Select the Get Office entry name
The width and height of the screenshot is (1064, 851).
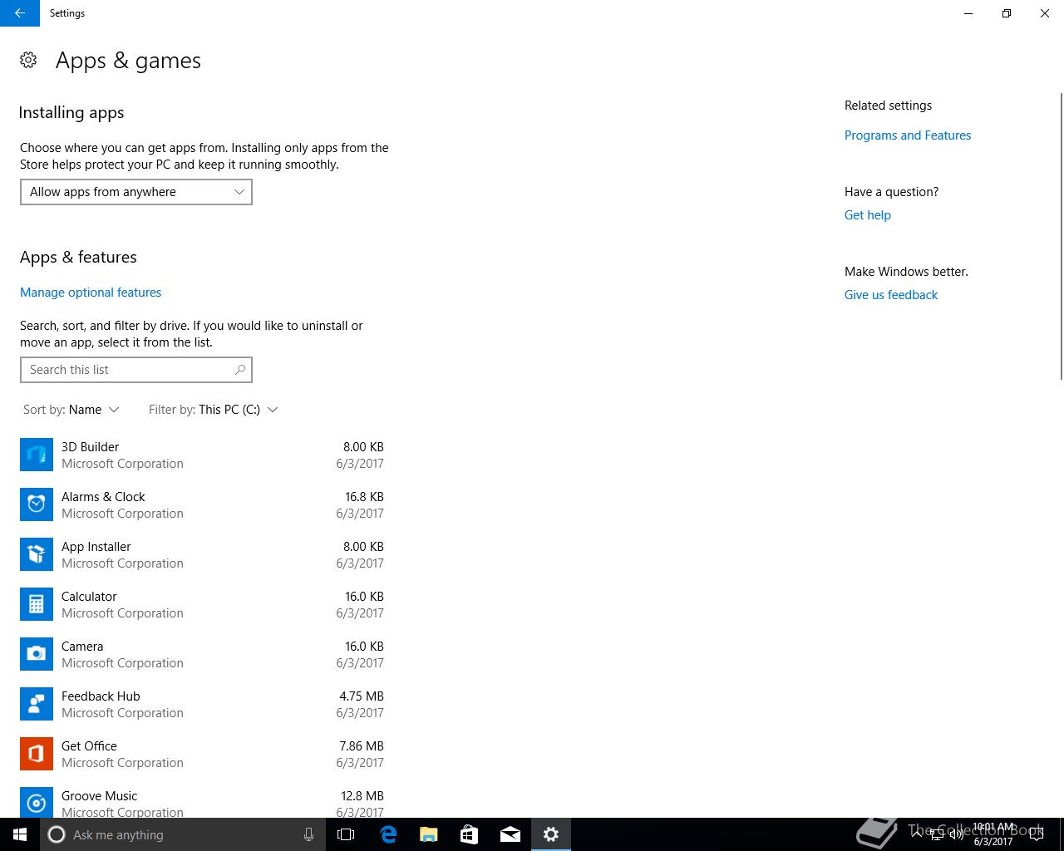pos(89,746)
